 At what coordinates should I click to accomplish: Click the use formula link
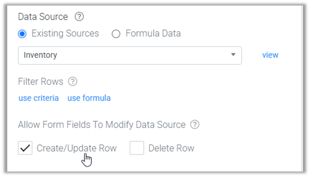89,98
